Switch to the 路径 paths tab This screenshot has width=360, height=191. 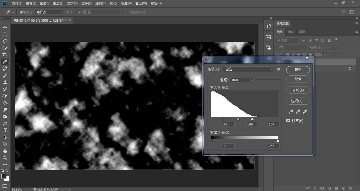coord(302,32)
